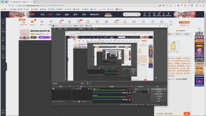Move source down in OBS Sources panel
This screenshot has height=116, width=206.
85,102
